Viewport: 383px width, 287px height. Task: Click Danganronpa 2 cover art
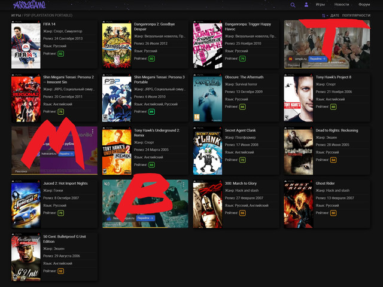[117, 44]
